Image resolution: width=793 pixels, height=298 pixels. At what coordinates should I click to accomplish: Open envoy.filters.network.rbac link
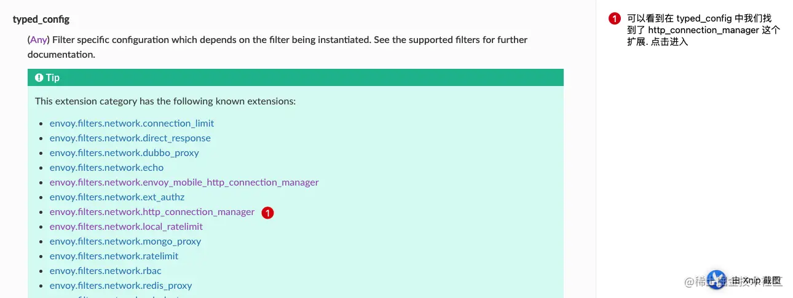(106, 270)
